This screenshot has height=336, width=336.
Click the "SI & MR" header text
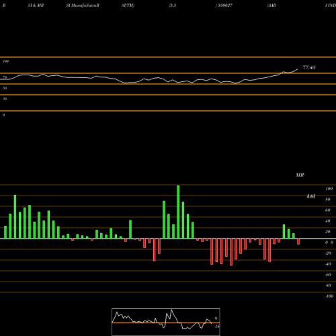pyautogui.click(x=36, y=5)
